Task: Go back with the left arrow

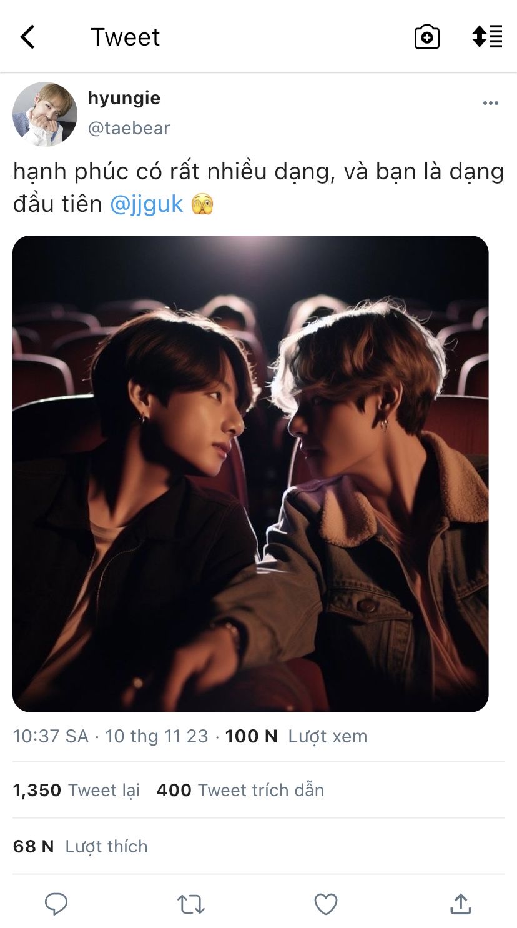Action: point(27,37)
